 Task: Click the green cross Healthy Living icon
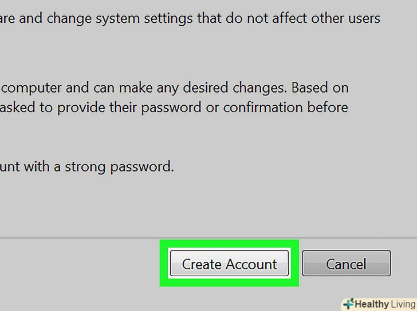point(348,303)
